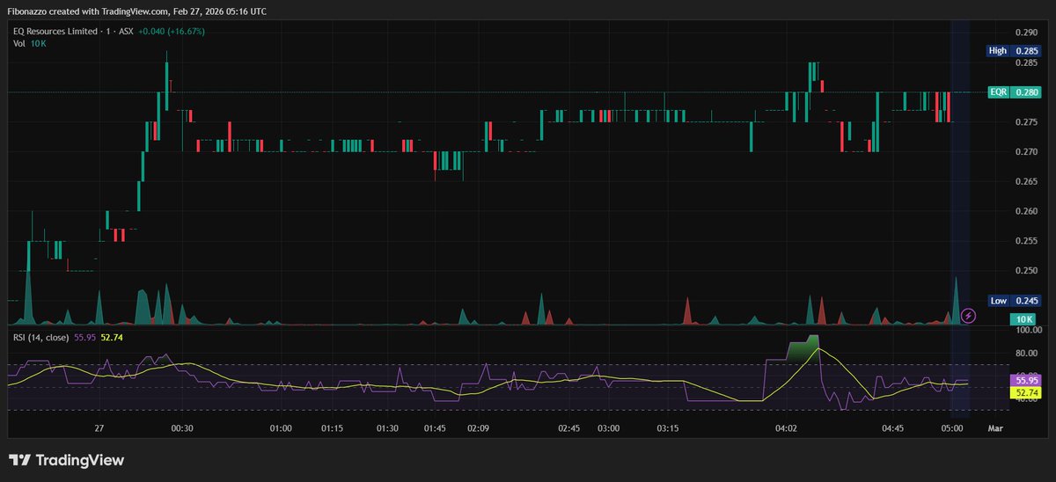
Task: Click the 100.00 RSI axis value
Action: click(1028, 331)
